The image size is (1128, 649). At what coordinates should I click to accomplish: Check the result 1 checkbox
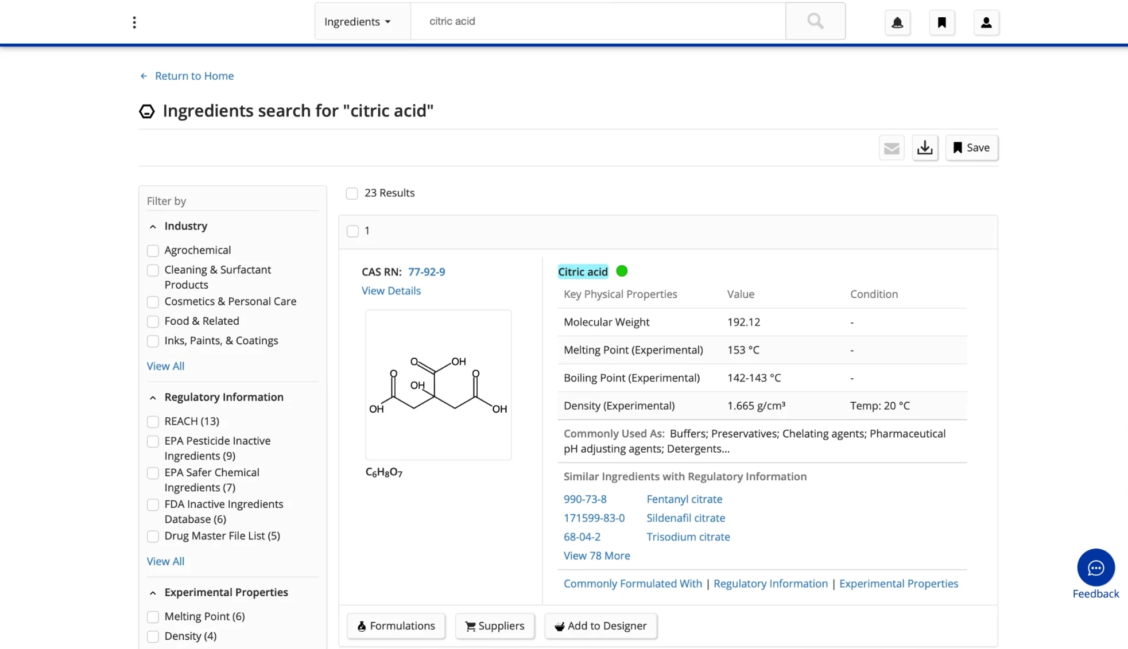352,231
